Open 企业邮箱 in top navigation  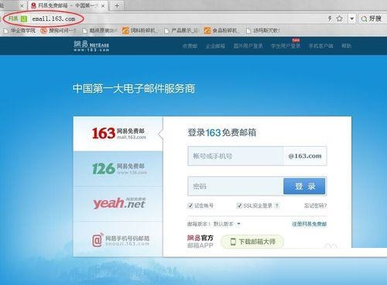tap(215, 46)
